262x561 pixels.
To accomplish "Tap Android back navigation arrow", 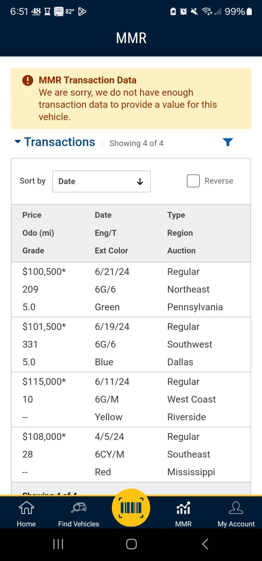I will (x=205, y=544).
